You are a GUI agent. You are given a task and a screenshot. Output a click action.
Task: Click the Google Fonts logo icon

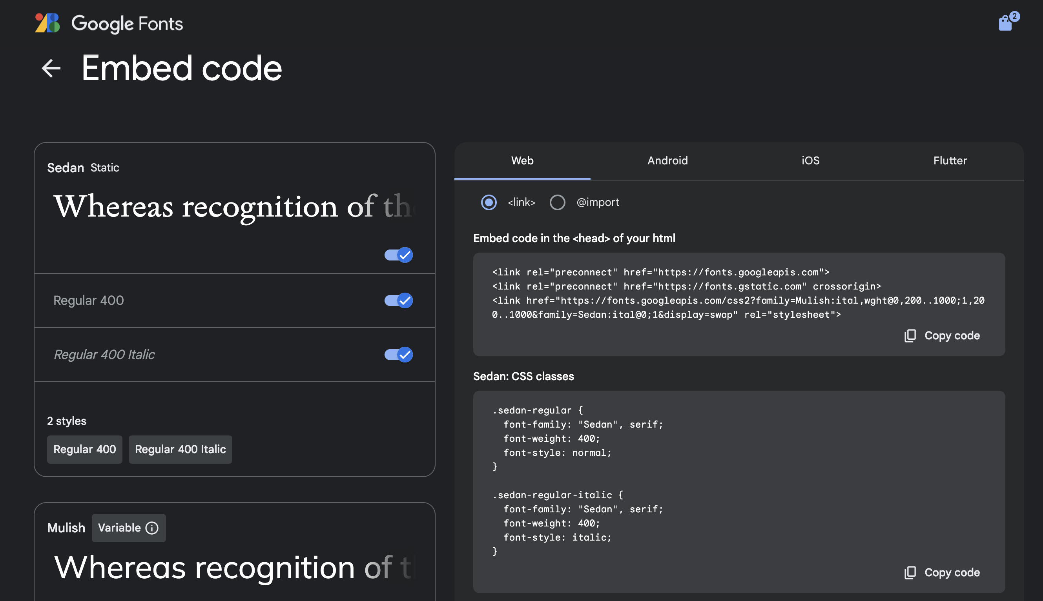tap(47, 23)
